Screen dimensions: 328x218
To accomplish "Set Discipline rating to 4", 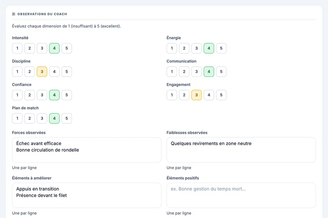I will click(54, 72).
